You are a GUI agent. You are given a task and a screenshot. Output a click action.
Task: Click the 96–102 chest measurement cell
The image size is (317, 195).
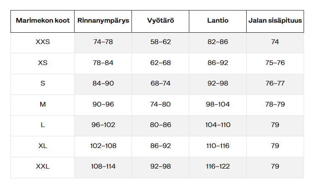[x=103, y=125]
